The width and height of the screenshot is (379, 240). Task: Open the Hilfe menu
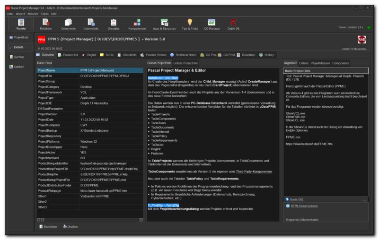coord(53,14)
